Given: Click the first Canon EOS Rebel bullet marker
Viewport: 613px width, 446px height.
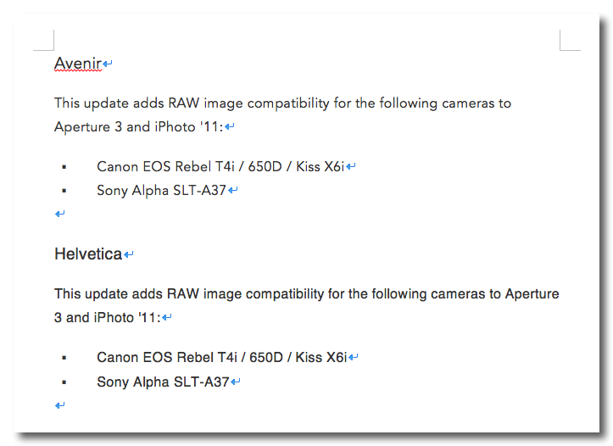Looking at the screenshot, I should 64,167.
